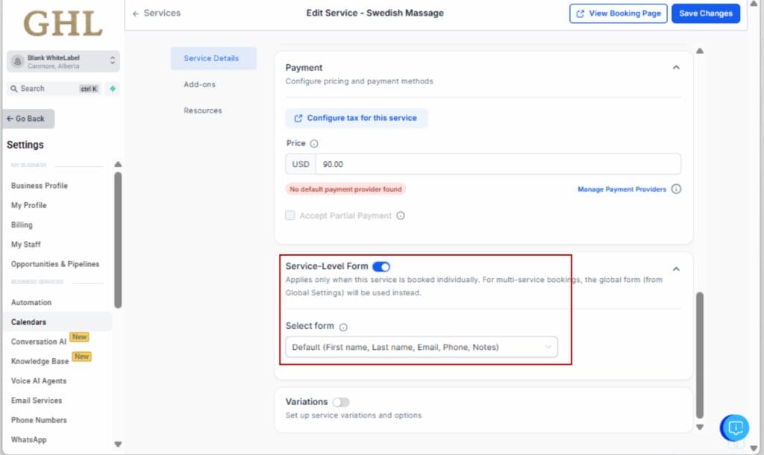This screenshot has width=764, height=455.
Task: Click the green lightning icon beside search
Action: point(112,89)
